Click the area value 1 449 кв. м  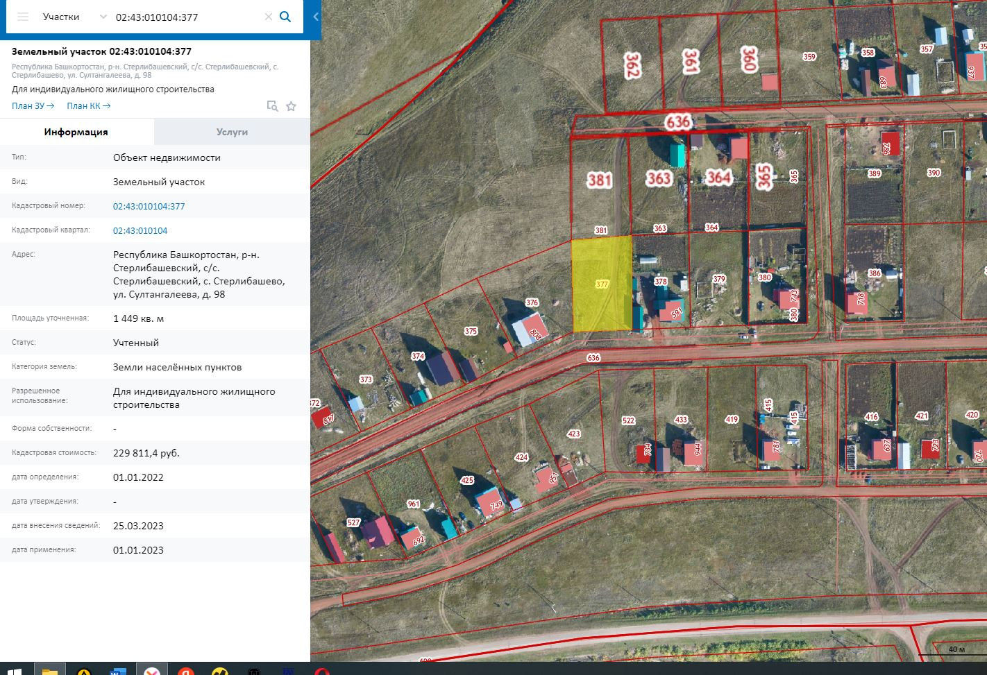139,318
